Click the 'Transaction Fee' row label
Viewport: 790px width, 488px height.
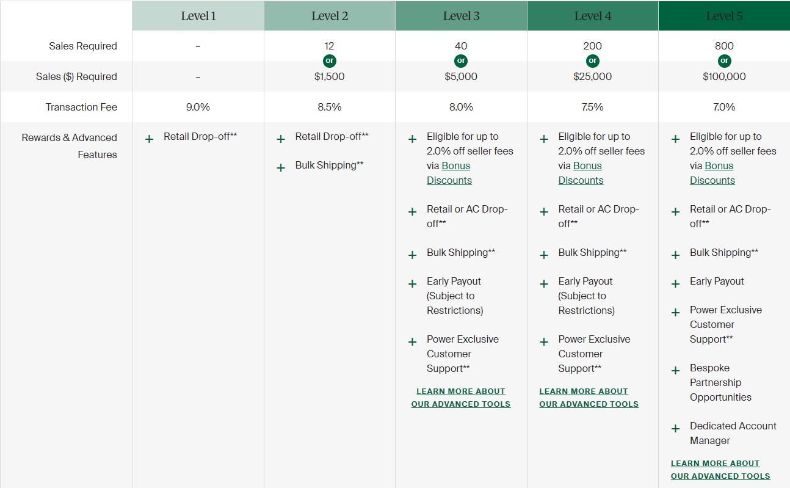[81, 107]
